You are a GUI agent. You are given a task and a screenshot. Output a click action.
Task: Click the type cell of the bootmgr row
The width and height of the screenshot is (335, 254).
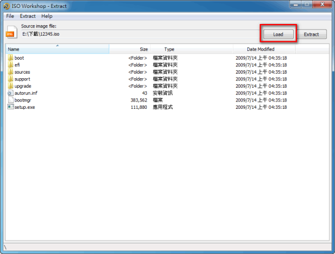pos(157,100)
